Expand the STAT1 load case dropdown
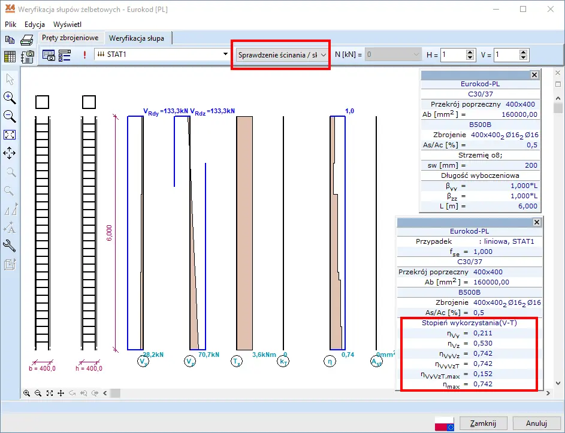 click(x=225, y=54)
